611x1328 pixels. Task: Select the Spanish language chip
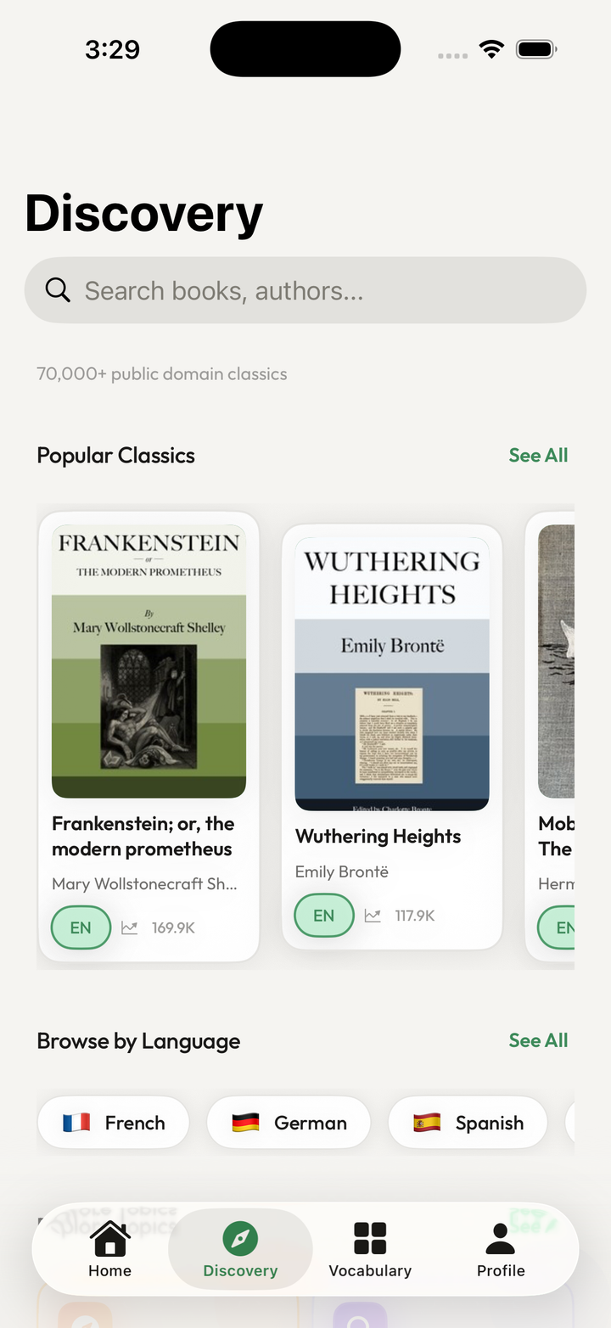point(468,1123)
